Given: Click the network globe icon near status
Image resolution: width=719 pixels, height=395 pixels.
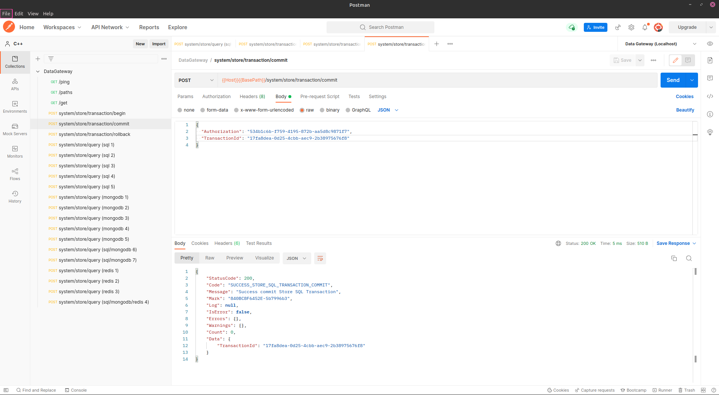Looking at the screenshot, I should [x=558, y=243].
